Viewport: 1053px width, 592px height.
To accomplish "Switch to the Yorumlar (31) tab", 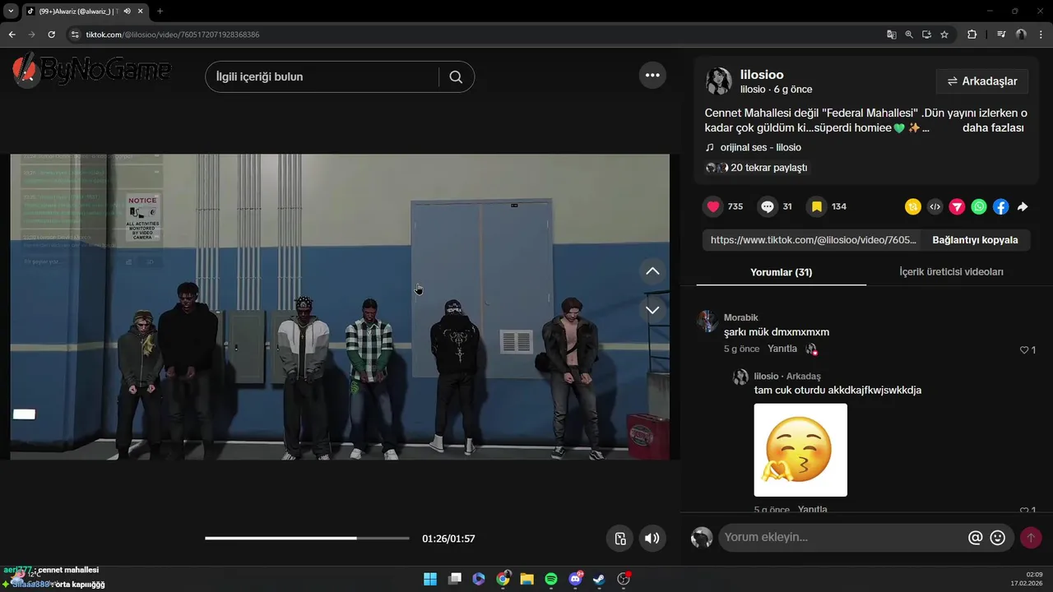I will point(781,272).
